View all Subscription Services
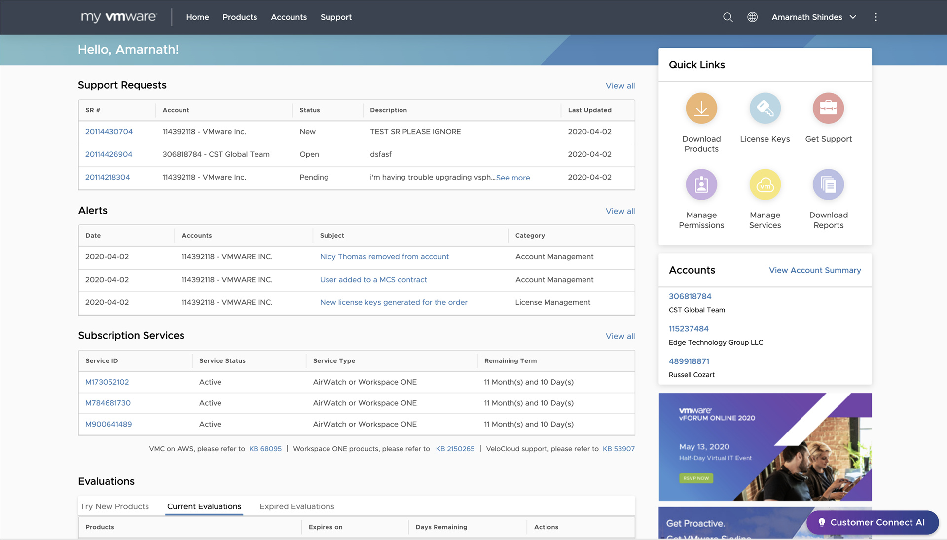947x540 pixels. pos(620,336)
